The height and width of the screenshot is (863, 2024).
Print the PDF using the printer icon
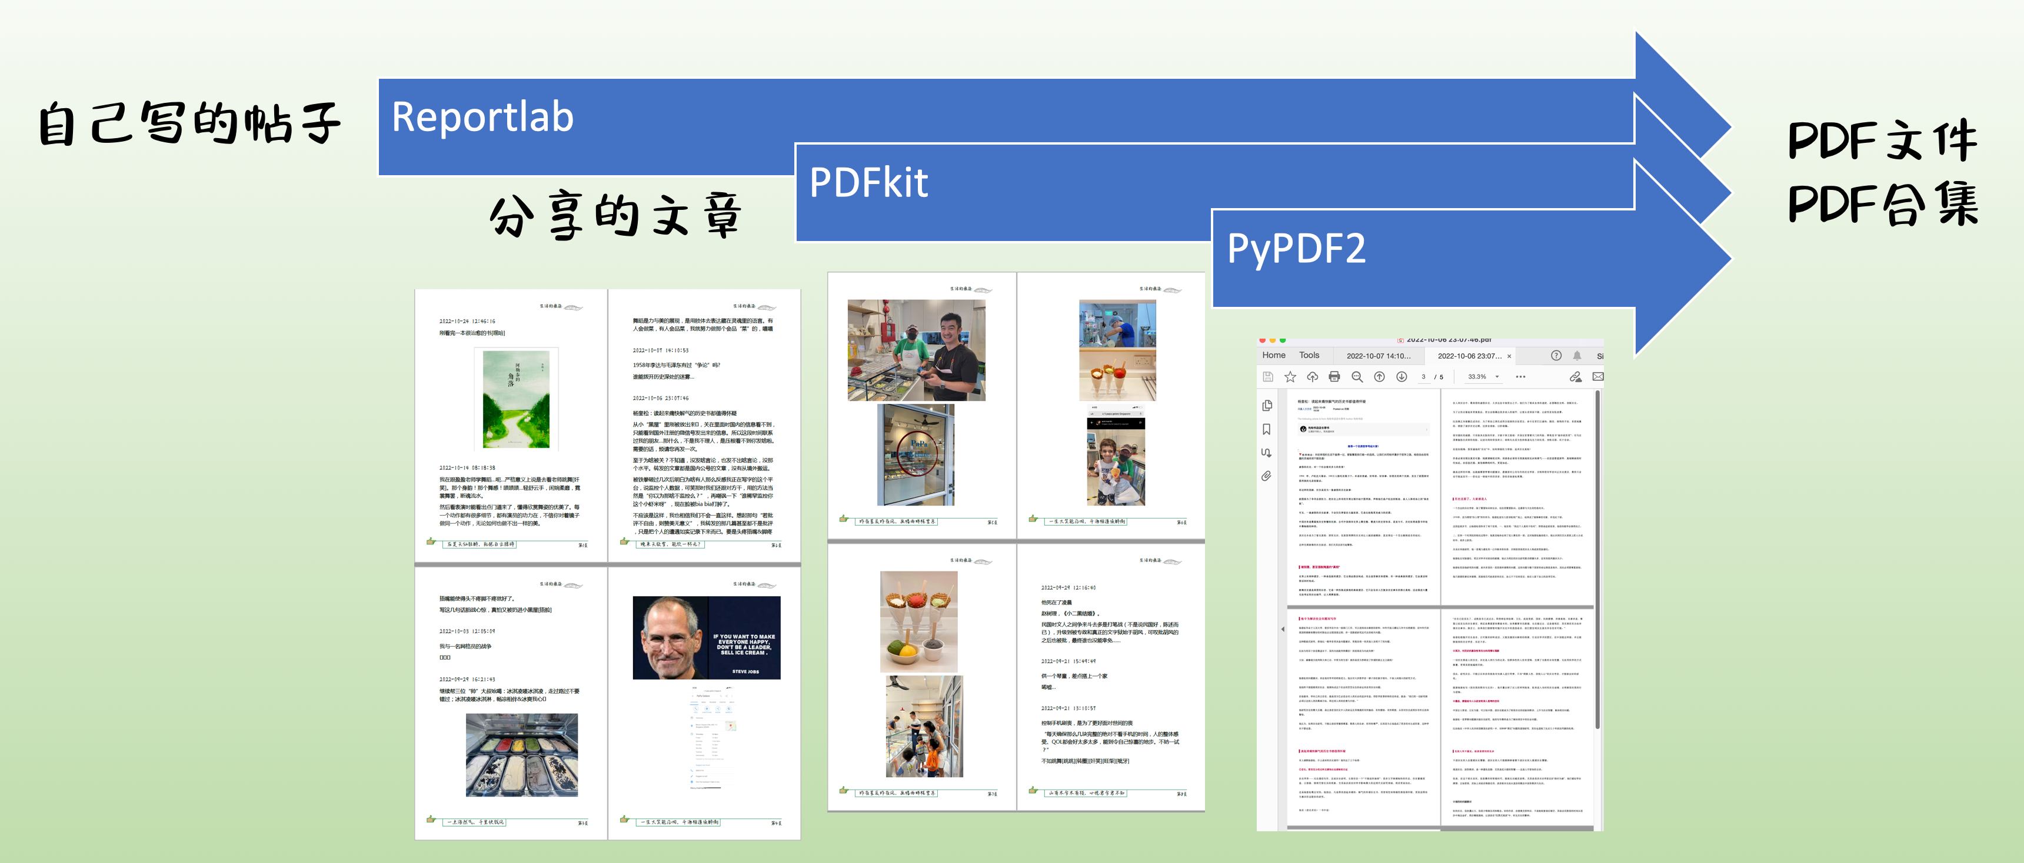coord(1334,377)
